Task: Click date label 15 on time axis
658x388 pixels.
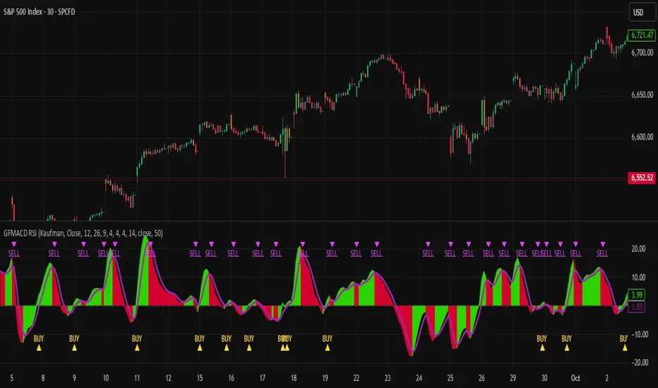Action: point(200,378)
